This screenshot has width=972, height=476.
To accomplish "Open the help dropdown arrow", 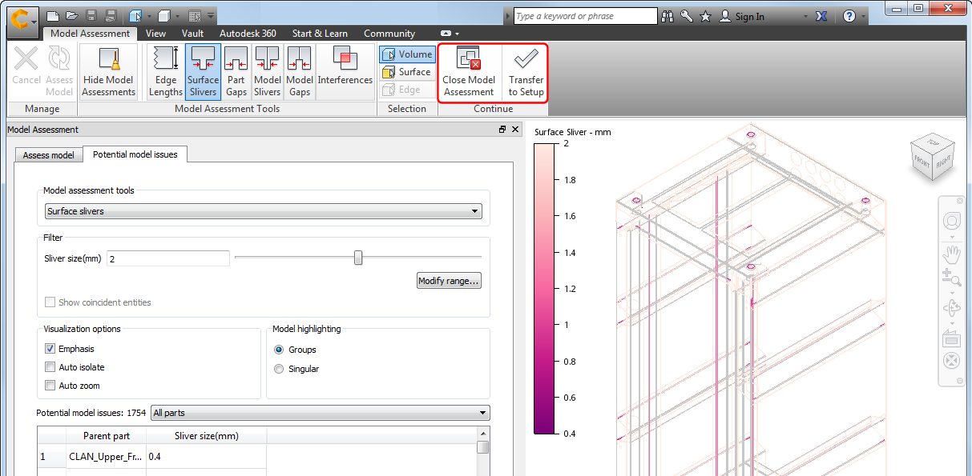I will click(x=864, y=16).
